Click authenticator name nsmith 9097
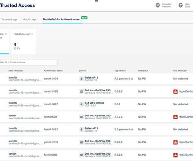Viewport: 193px width, 161px height. coord(51,104)
